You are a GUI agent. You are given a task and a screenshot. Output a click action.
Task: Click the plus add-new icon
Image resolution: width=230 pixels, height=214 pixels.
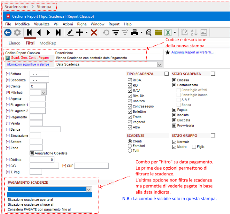(x=80, y=33)
